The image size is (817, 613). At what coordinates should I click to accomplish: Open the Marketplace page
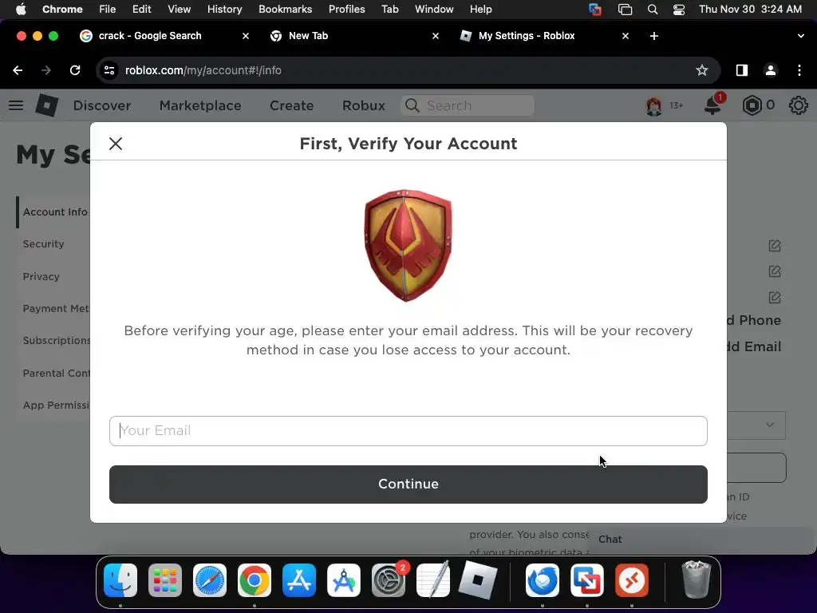coord(200,105)
